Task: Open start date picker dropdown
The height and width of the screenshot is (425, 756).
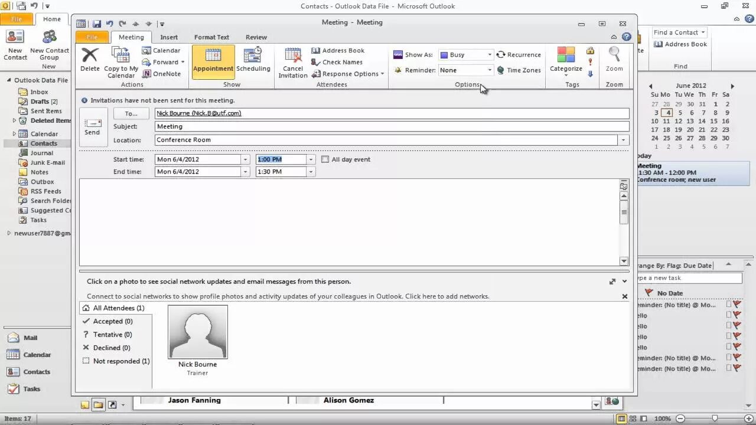Action: 245,159
